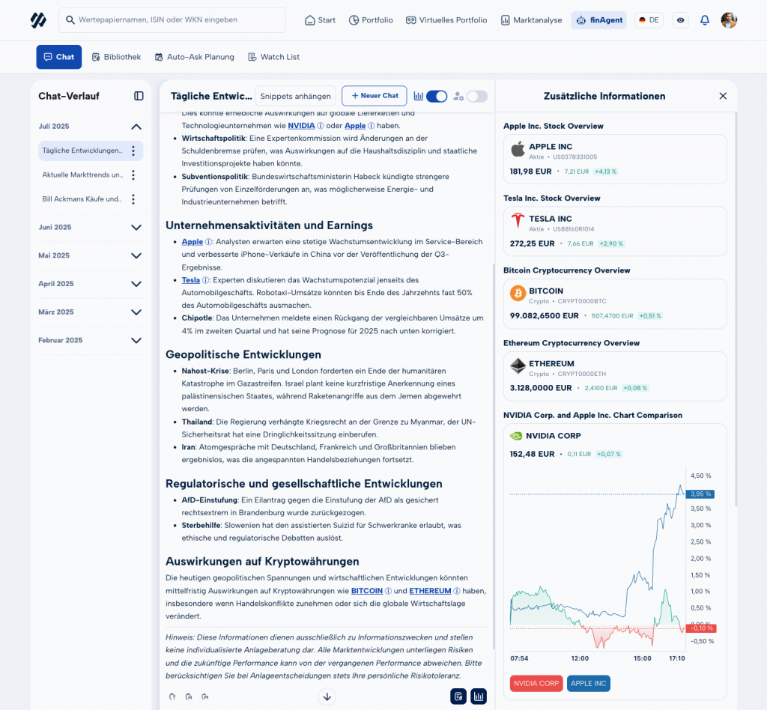Disable the blue chart toggle switch
Screen dimensions: 767x710
437,97
